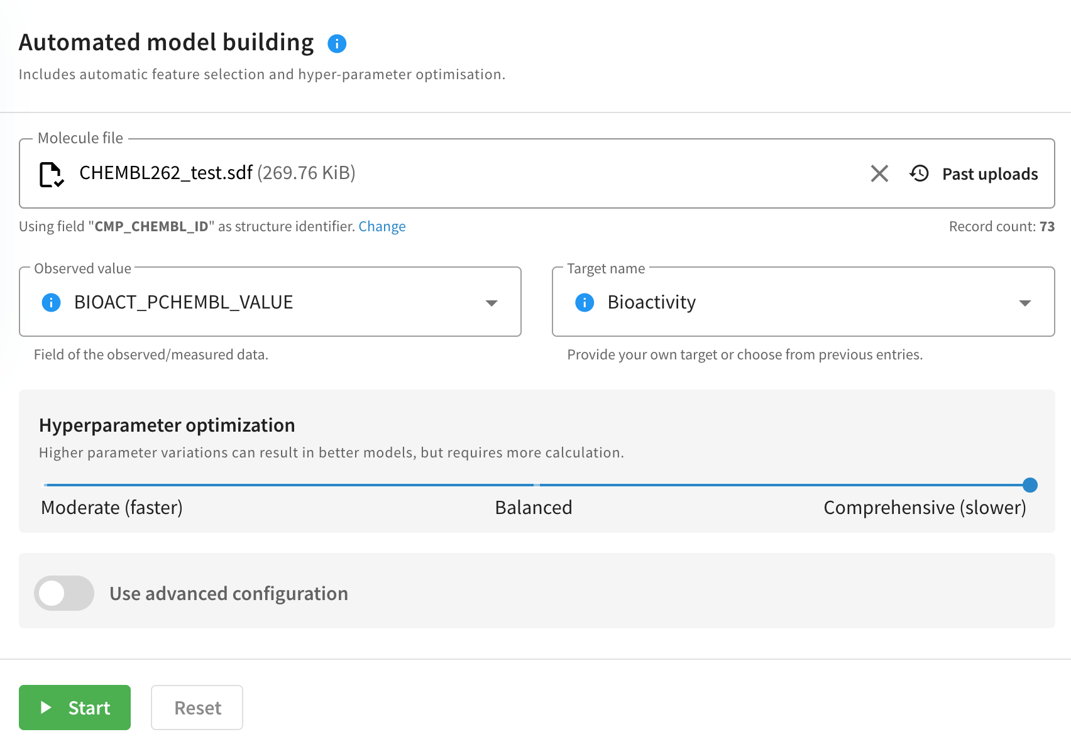Screen dimensions: 1071x749
Task: Click the uploaded molecule file document icon
Action: [x=51, y=174]
